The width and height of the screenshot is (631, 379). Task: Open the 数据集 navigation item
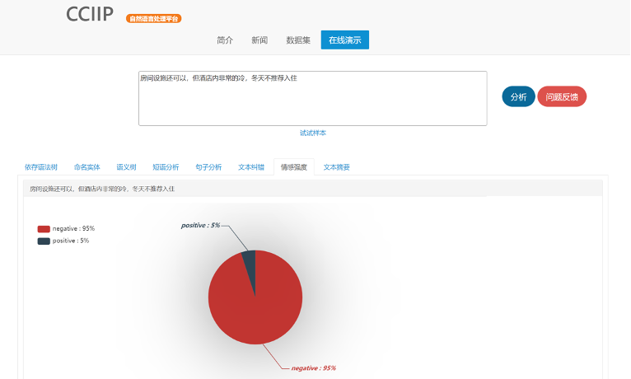click(x=298, y=40)
